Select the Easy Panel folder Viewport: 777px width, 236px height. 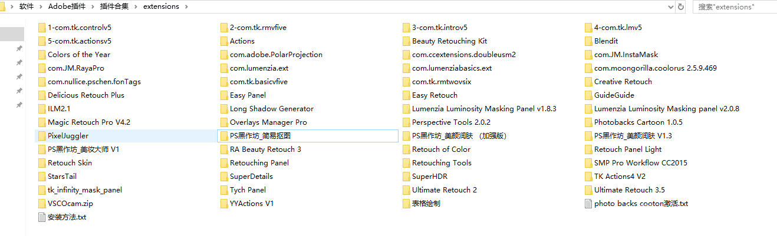click(x=243, y=95)
